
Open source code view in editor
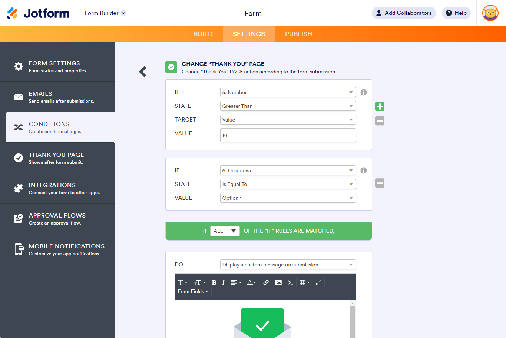pos(291,282)
